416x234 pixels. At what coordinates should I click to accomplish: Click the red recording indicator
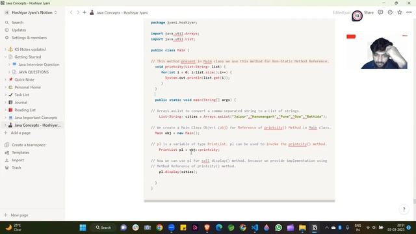tap(351, 36)
